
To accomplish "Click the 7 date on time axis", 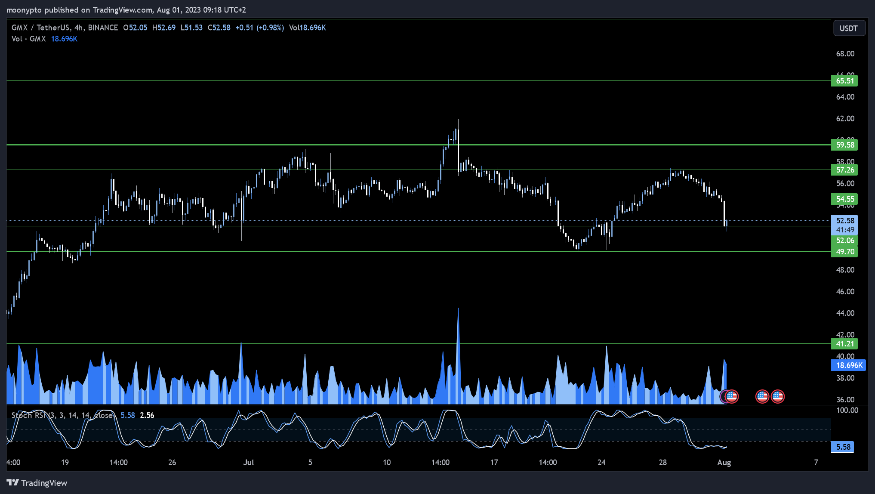I will coord(816,463).
